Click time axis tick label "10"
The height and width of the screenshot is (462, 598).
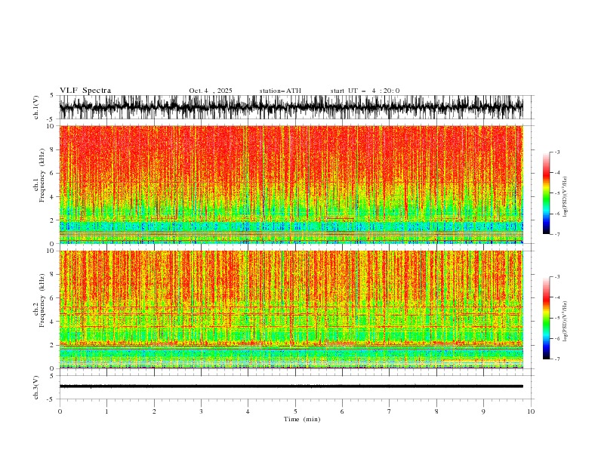(x=531, y=411)
